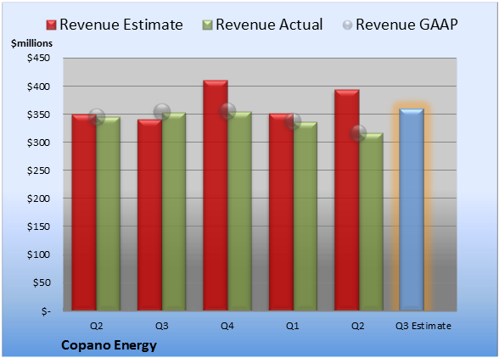Image resolution: width=499 pixels, height=358 pixels.
Task: Click the Q4 Revenue GAAP sphere marker
Action: coord(227,111)
